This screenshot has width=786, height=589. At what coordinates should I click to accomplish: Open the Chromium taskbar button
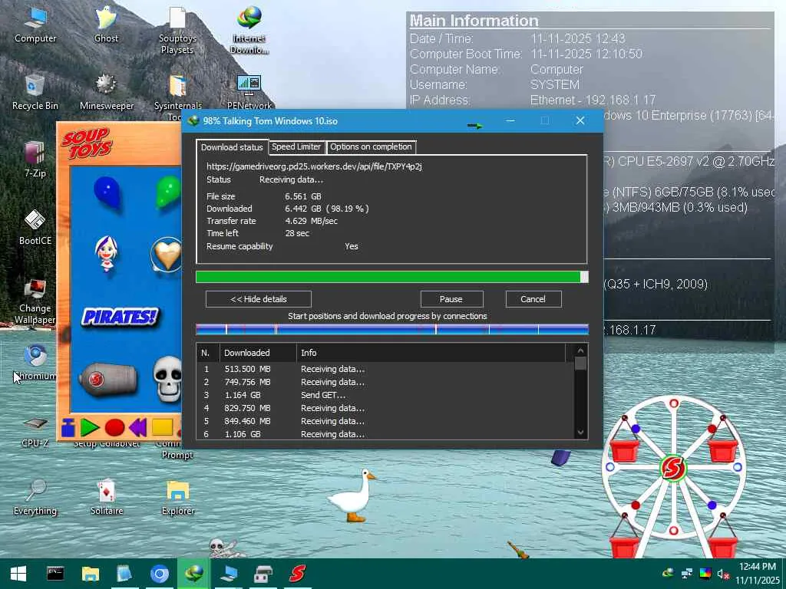pyautogui.click(x=160, y=574)
